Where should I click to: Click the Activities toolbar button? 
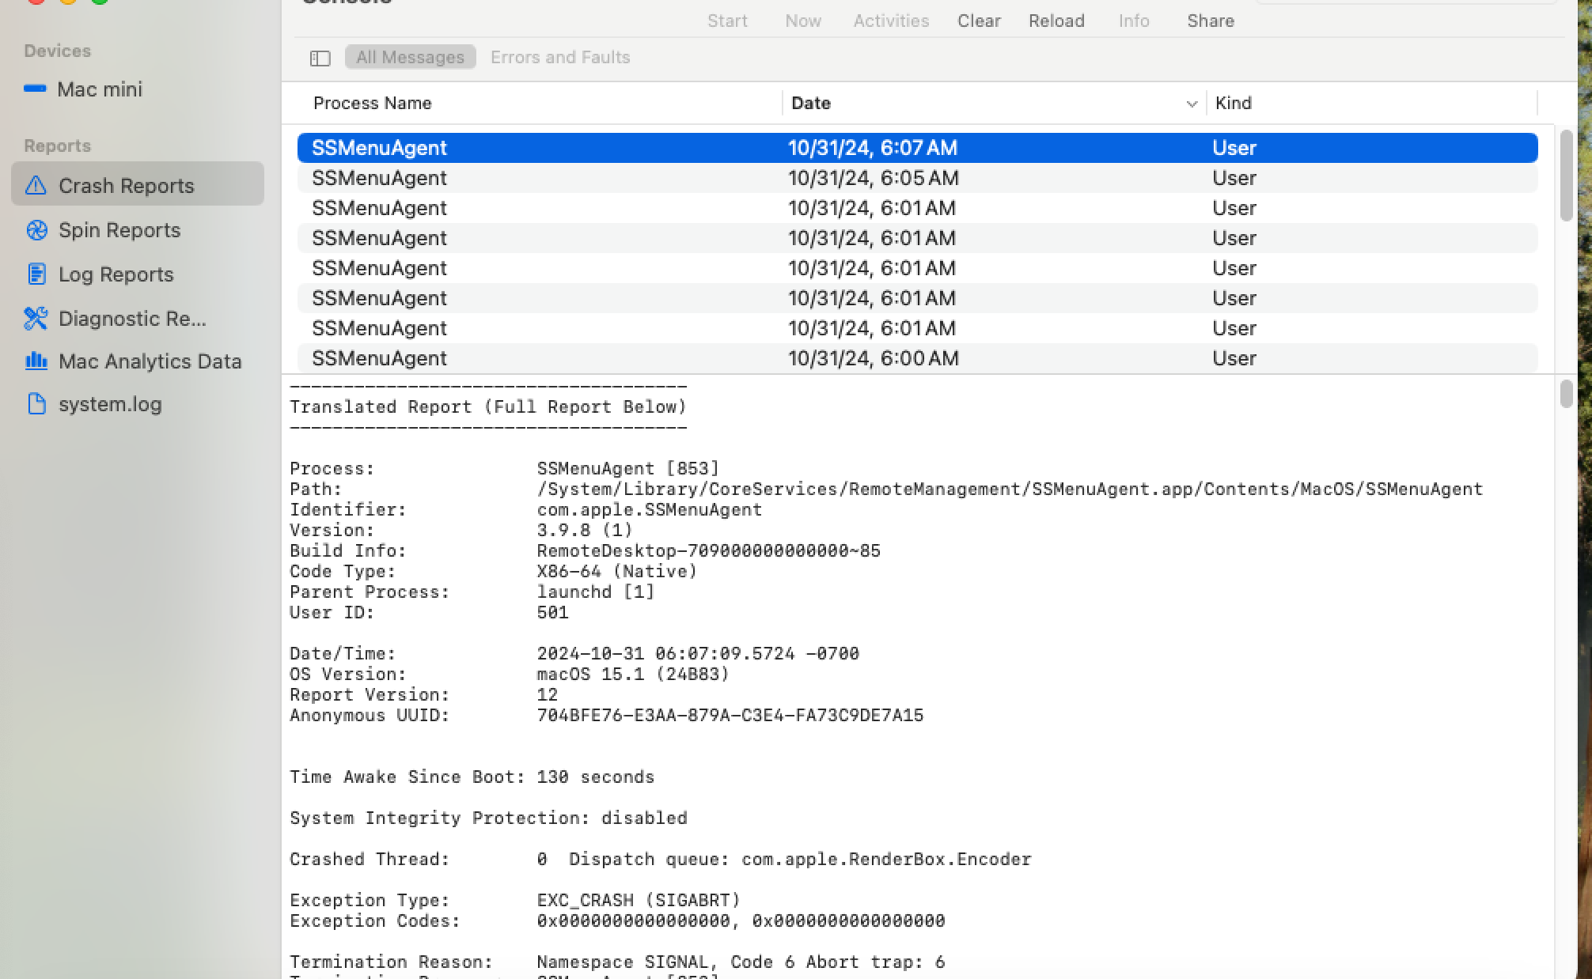point(891,21)
